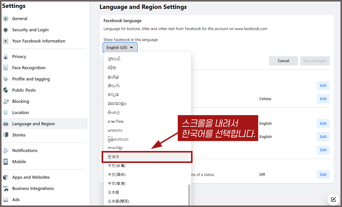Screen dimensions: 342x207
Task: Open Face Recognition settings
Action: (x=45, y=68)
